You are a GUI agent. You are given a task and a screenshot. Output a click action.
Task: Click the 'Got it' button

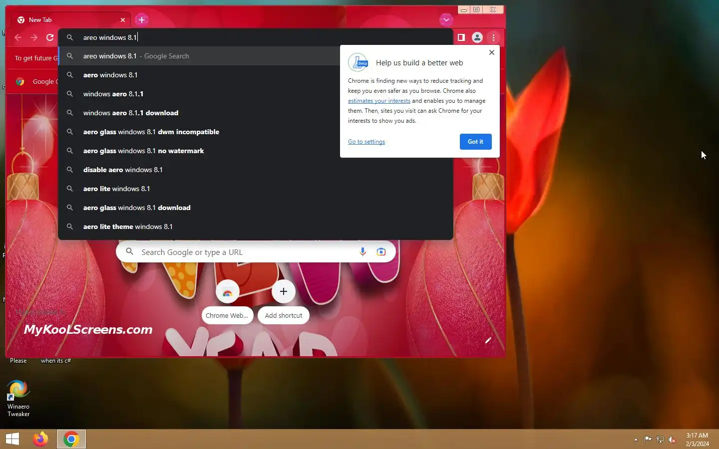coord(475,142)
